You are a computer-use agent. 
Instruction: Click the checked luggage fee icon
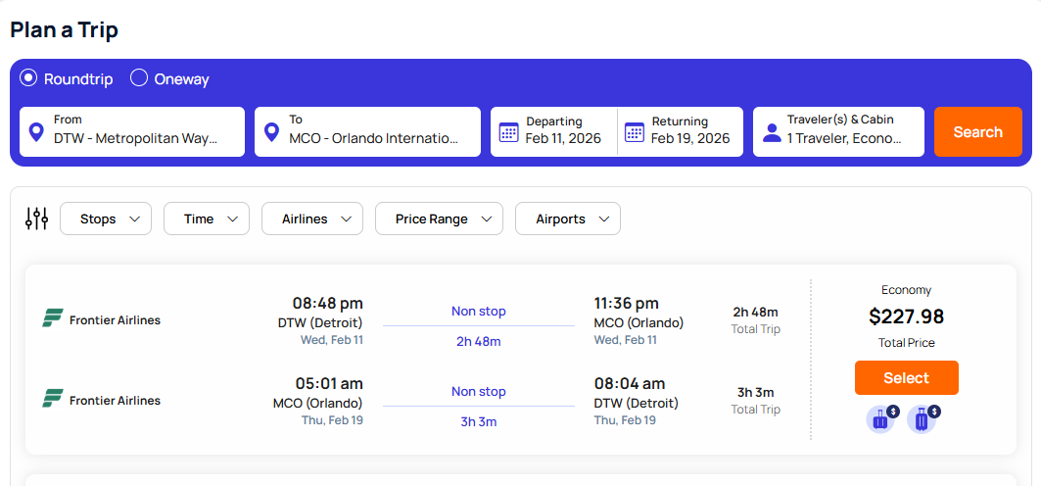pyautogui.click(x=923, y=418)
